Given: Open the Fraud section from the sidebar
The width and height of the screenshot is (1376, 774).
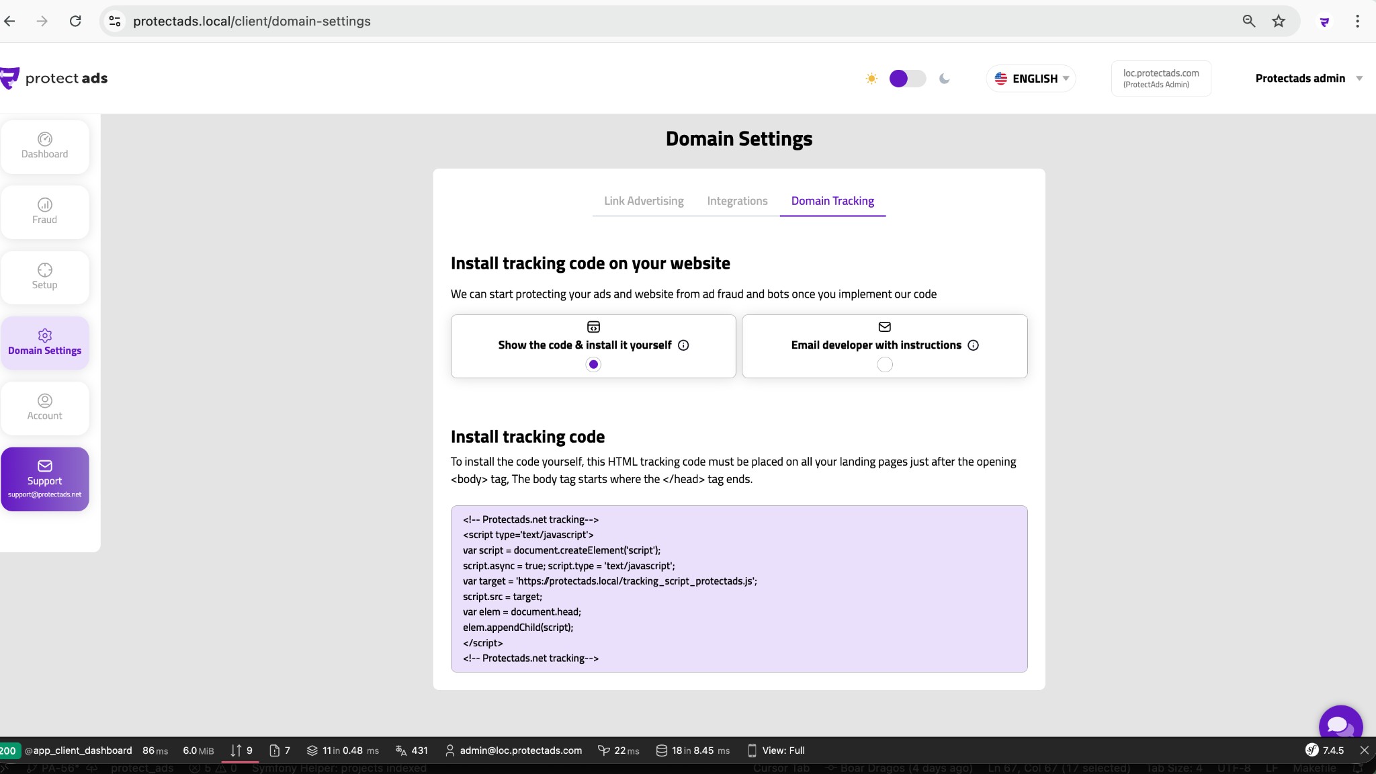Looking at the screenshot, I should [x=44, y=212].
